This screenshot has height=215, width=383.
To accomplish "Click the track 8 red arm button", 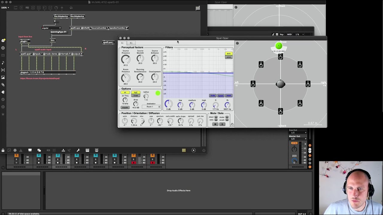I will click(152, 163).
